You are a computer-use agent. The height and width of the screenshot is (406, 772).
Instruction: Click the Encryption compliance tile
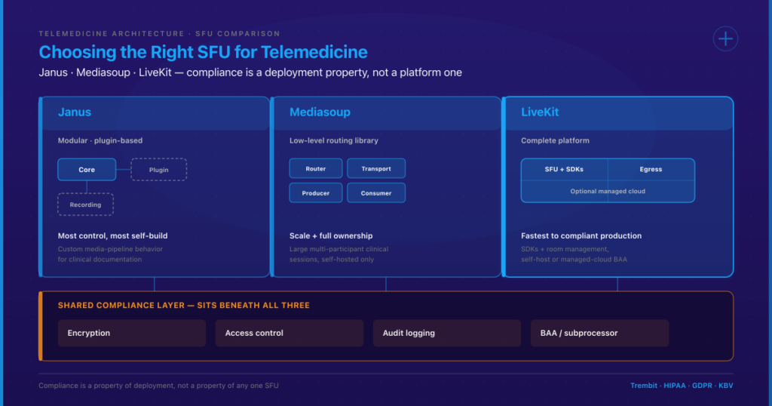pos(132,333)
